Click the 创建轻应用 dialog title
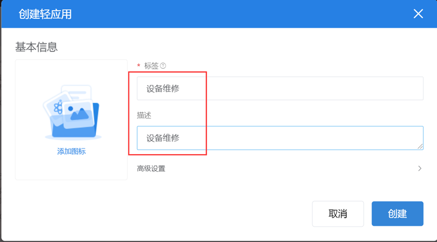The width and height of the screenshot is (437, 242). pos(45,14)
